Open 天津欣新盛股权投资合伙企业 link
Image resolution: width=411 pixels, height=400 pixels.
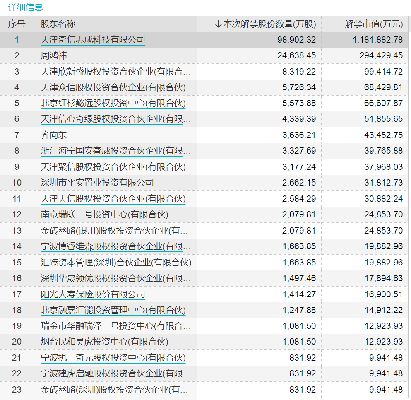tap(115, 72)
